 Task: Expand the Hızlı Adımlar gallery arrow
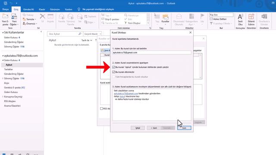pyautogui.click(x=148, y=23)
